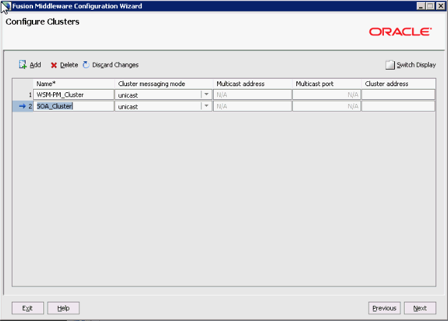Click Cluster address field for WSM-PM_Cluster

click(x=398, y=94)
